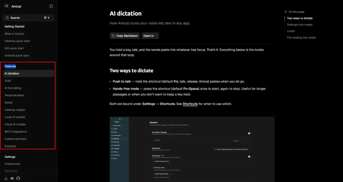Navigate to AI formatting
The image size is (343, 182).
(x=13, y=88)
